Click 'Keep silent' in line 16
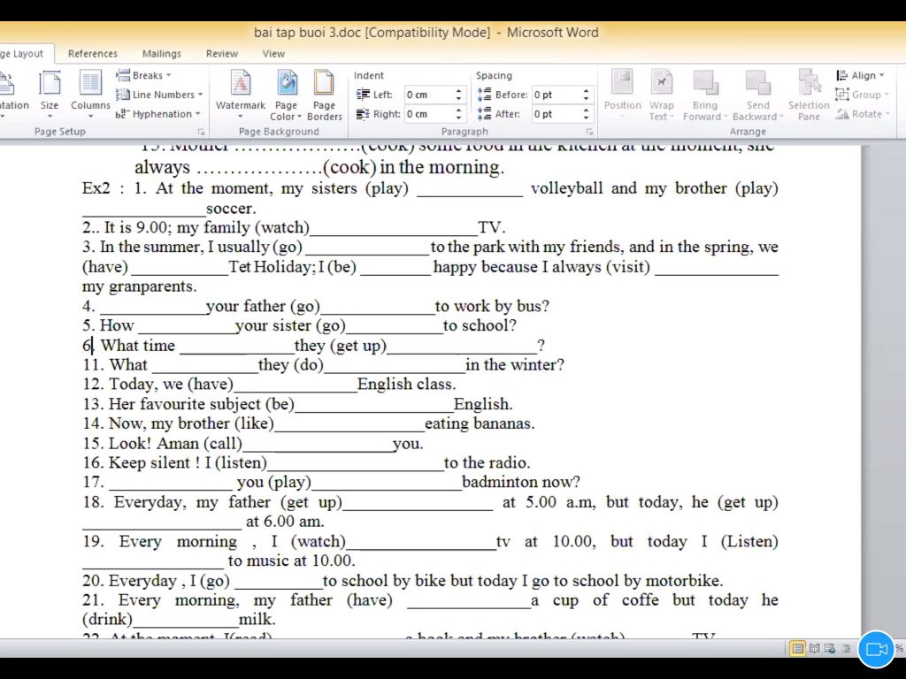906x679 pixels. click(149, 462)
